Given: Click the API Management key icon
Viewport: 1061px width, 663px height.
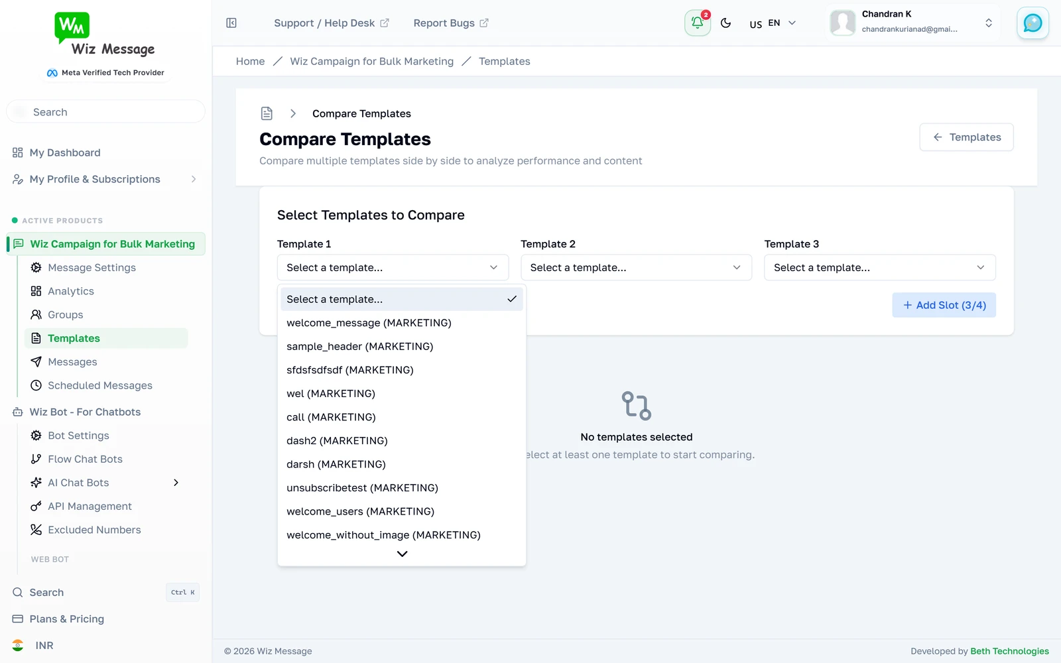Looking at the screenshot, I should pyautogui.click(x=36, y=506).
